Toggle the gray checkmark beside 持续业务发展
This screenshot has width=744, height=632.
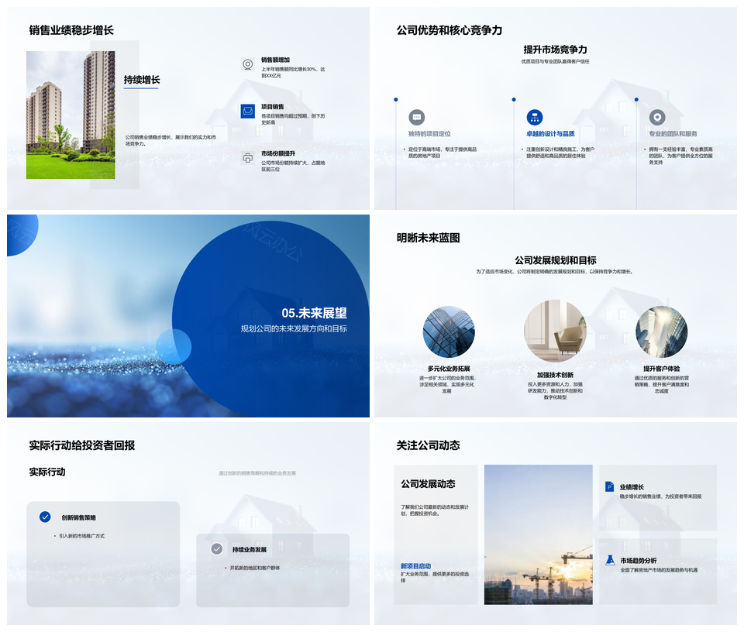point(217,548)
